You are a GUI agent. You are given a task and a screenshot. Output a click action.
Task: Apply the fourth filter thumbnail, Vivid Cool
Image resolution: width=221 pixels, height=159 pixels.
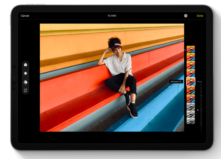click(191, 73)
